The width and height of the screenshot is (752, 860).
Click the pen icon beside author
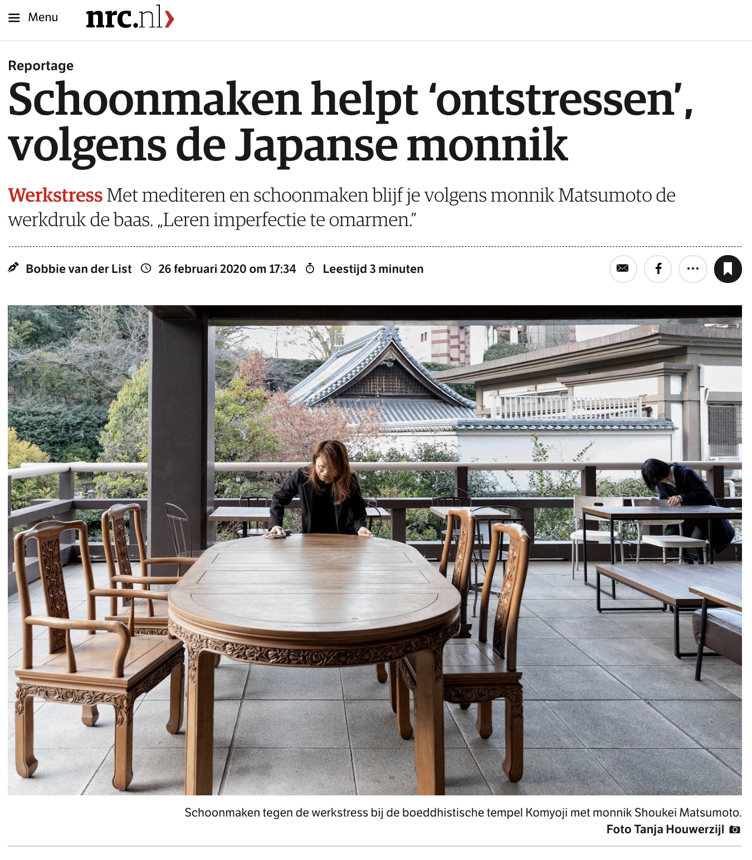pyautogui.click(x=13, y=268)
